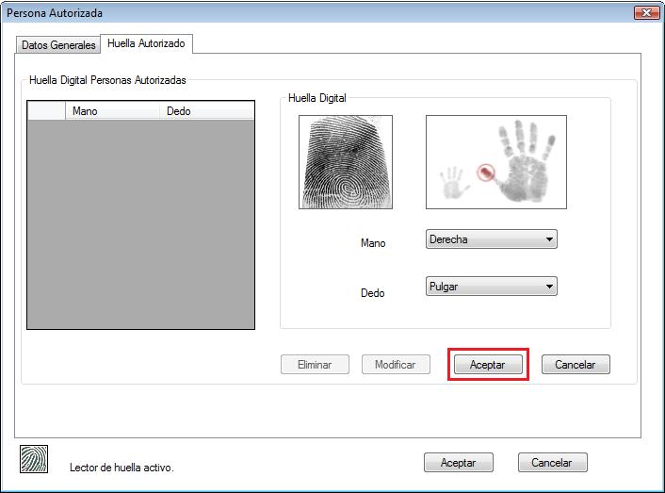Click the fingerprint reader status icon
This screenshot has height=493, width=665.
34,459
